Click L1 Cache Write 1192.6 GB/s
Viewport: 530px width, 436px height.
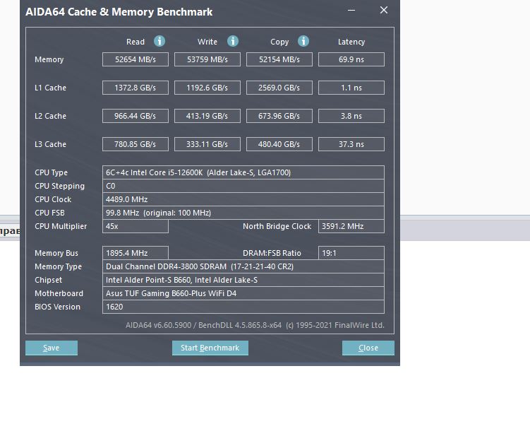pos(207,88)
